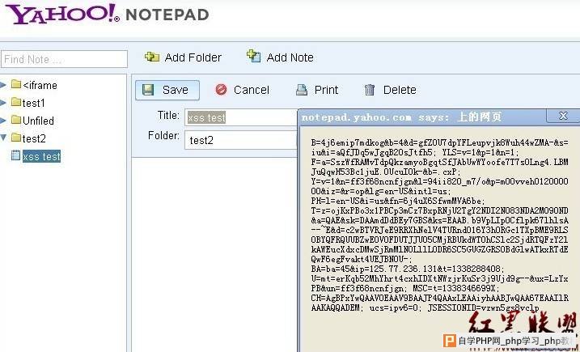Image resolution: width=580 pixels, height=352 pixels.
Task: Click the folder icon beside test1
Action: [x=16, y=102]
